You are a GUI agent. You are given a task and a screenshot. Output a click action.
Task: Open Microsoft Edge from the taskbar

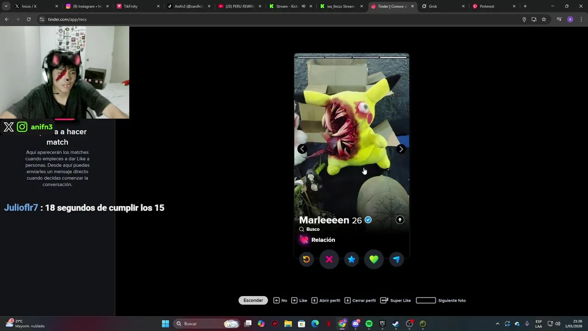coord(315,324)
